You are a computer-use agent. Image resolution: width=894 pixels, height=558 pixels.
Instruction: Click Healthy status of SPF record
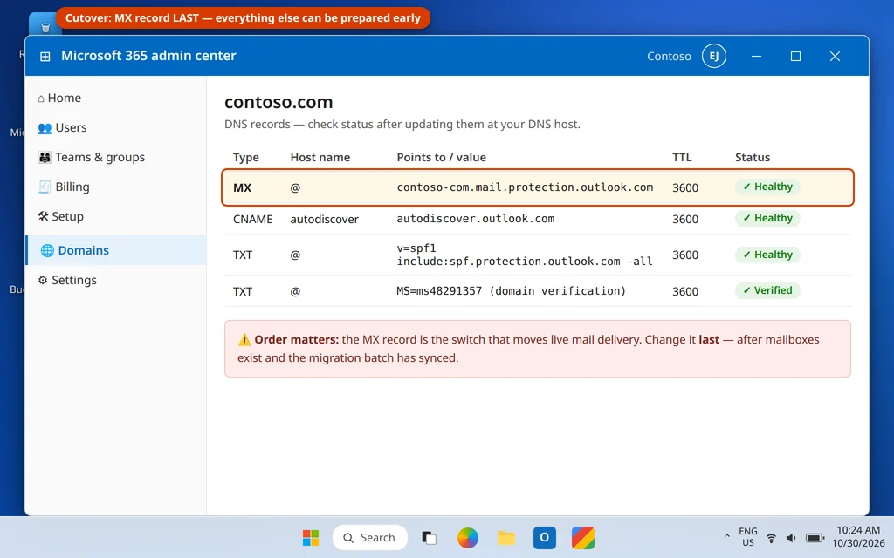[x=767, y=255]
